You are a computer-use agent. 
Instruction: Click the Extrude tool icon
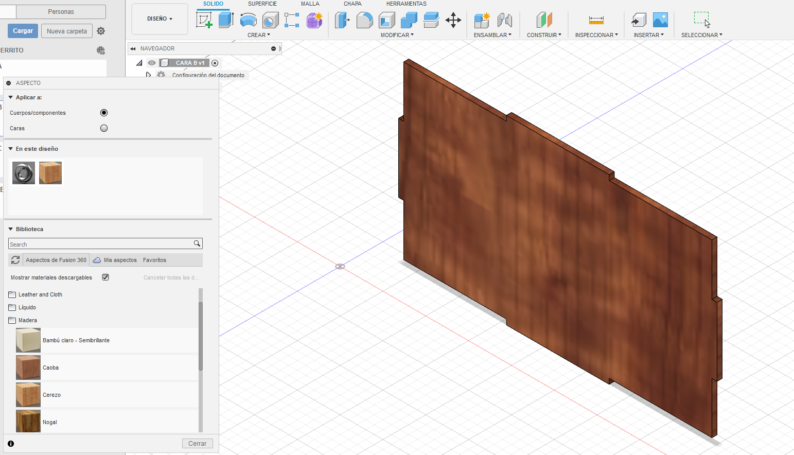click(x=226, y=20)
